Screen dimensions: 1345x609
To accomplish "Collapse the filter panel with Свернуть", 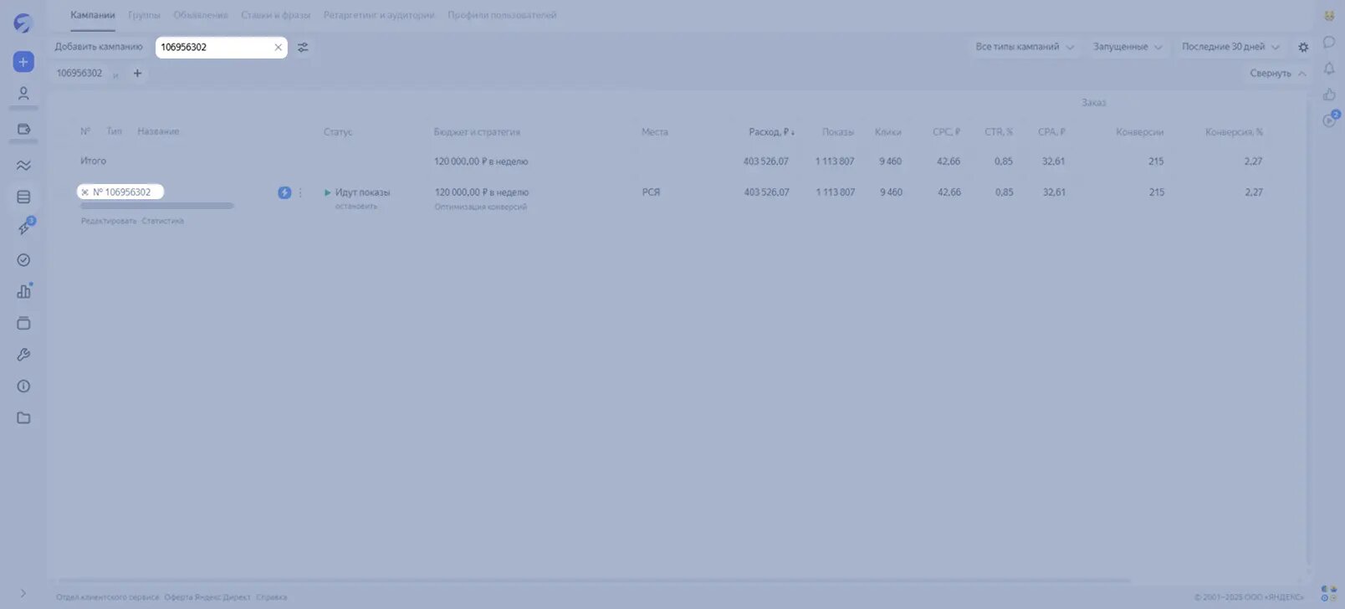I will coord(1278,74).
